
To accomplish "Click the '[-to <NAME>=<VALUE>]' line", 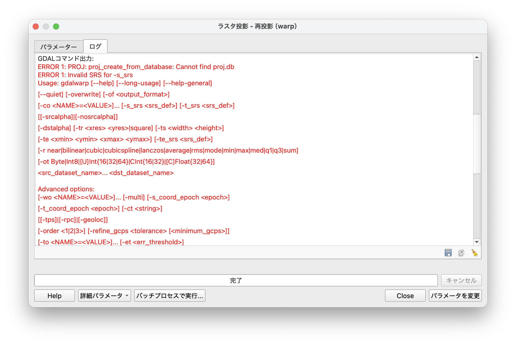I will 111,242.
